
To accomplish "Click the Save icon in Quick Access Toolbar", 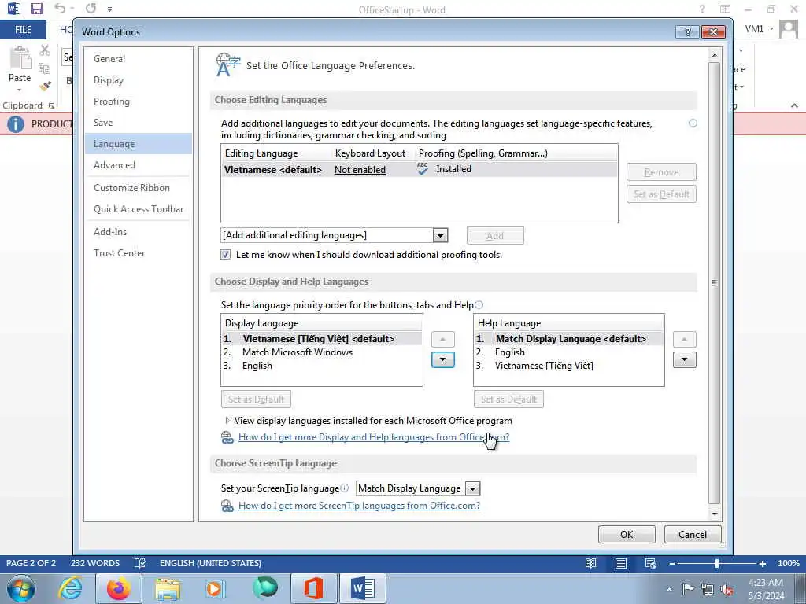I will pos(36,9).
